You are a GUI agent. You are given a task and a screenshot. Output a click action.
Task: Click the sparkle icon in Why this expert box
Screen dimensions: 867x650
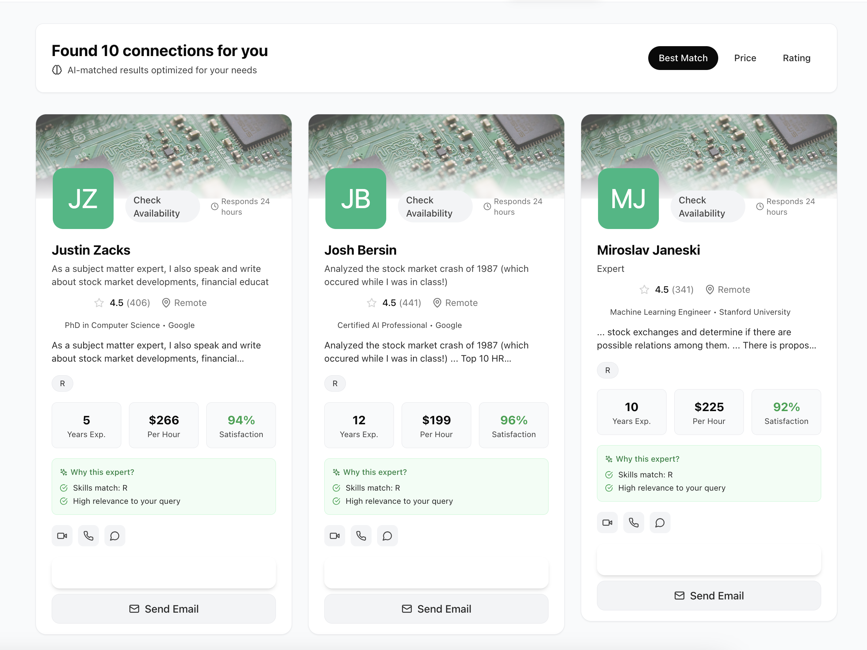tap(63, 472)
